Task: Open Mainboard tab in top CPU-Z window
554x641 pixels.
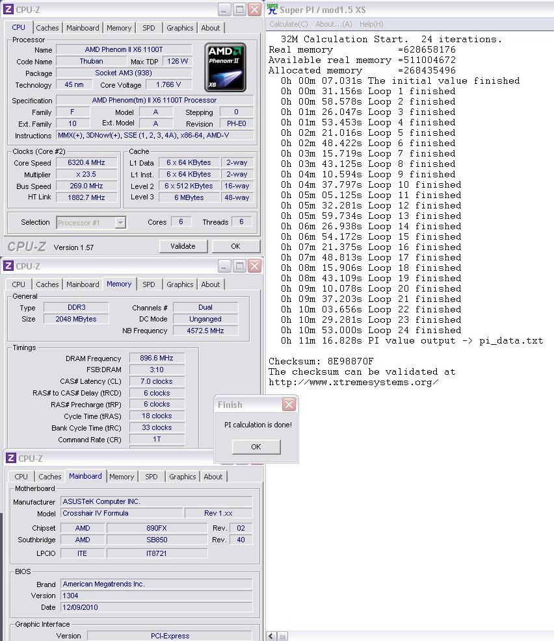Action: click(83, 28)
